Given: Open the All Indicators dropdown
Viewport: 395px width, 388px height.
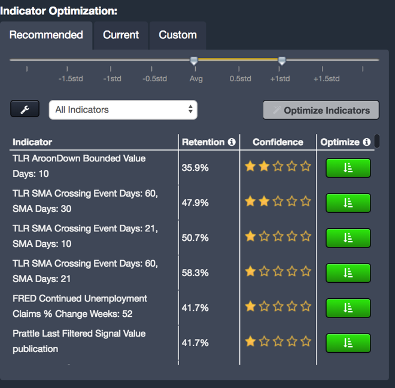Looking at the screenshot, I should [x=123, y=110].
